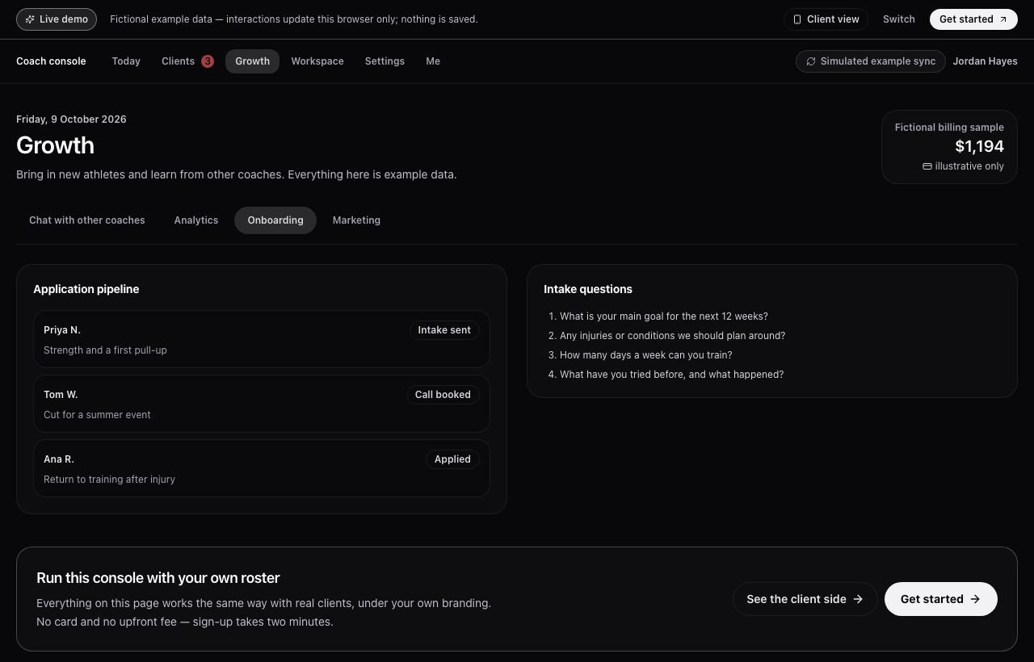This screenshot has height=662, width=1034.
Task: Click the days a week intake question
Action: (645, 355)
